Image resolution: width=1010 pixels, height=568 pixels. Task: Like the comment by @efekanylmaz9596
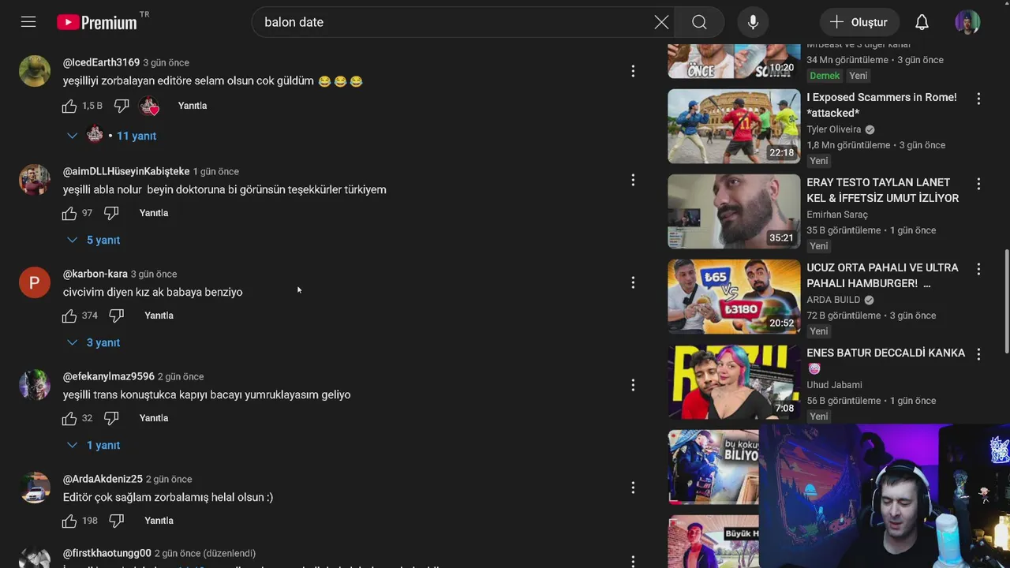(69, 418)
